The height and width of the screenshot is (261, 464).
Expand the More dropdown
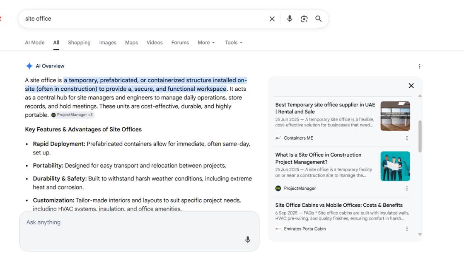click(206, 43)
